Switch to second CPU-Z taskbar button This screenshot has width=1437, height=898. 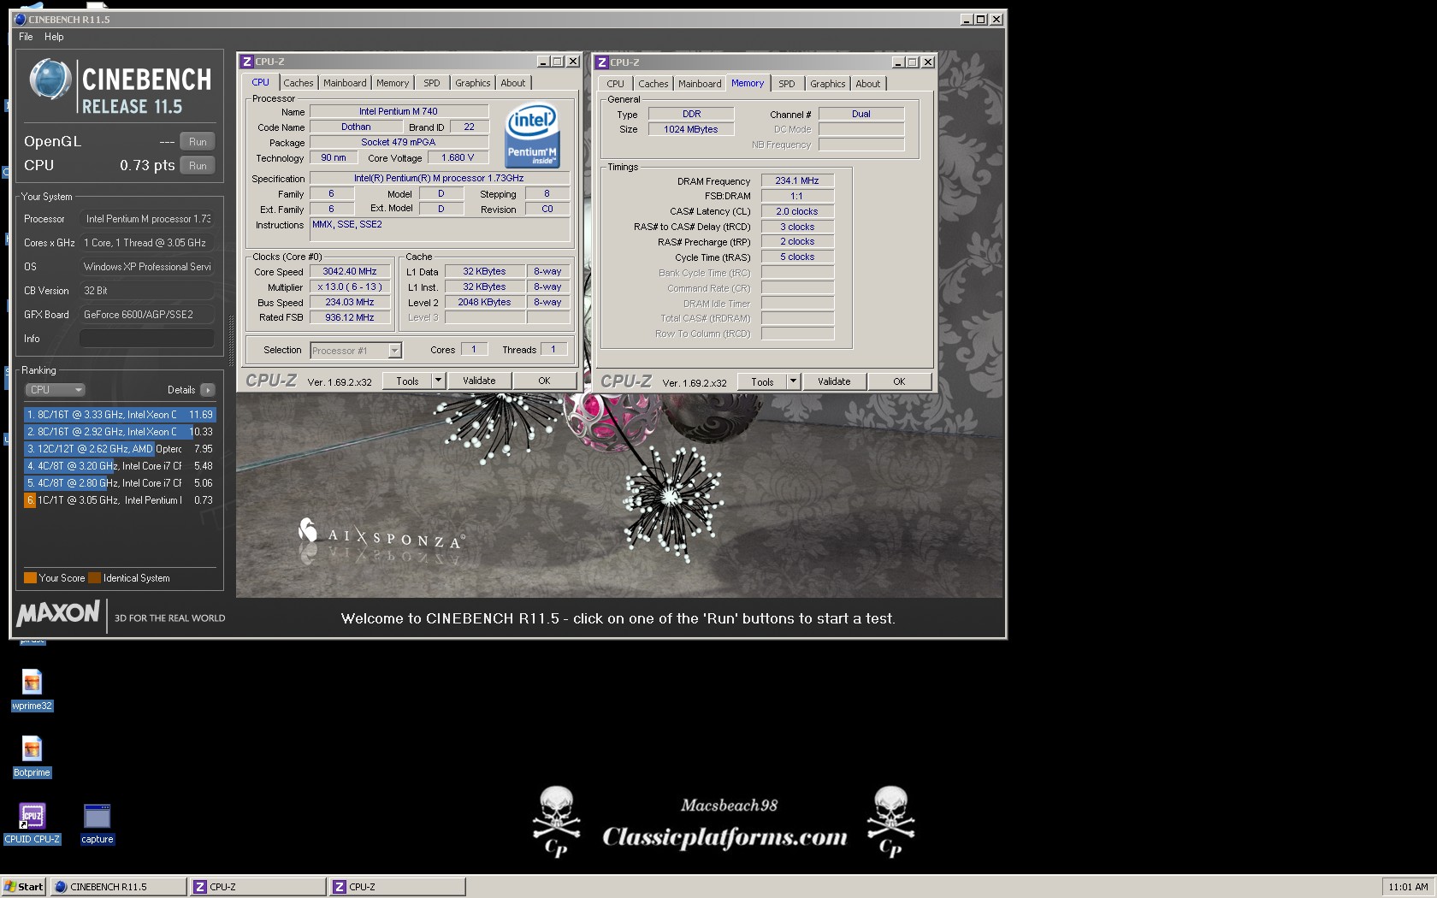click(398, 887)
